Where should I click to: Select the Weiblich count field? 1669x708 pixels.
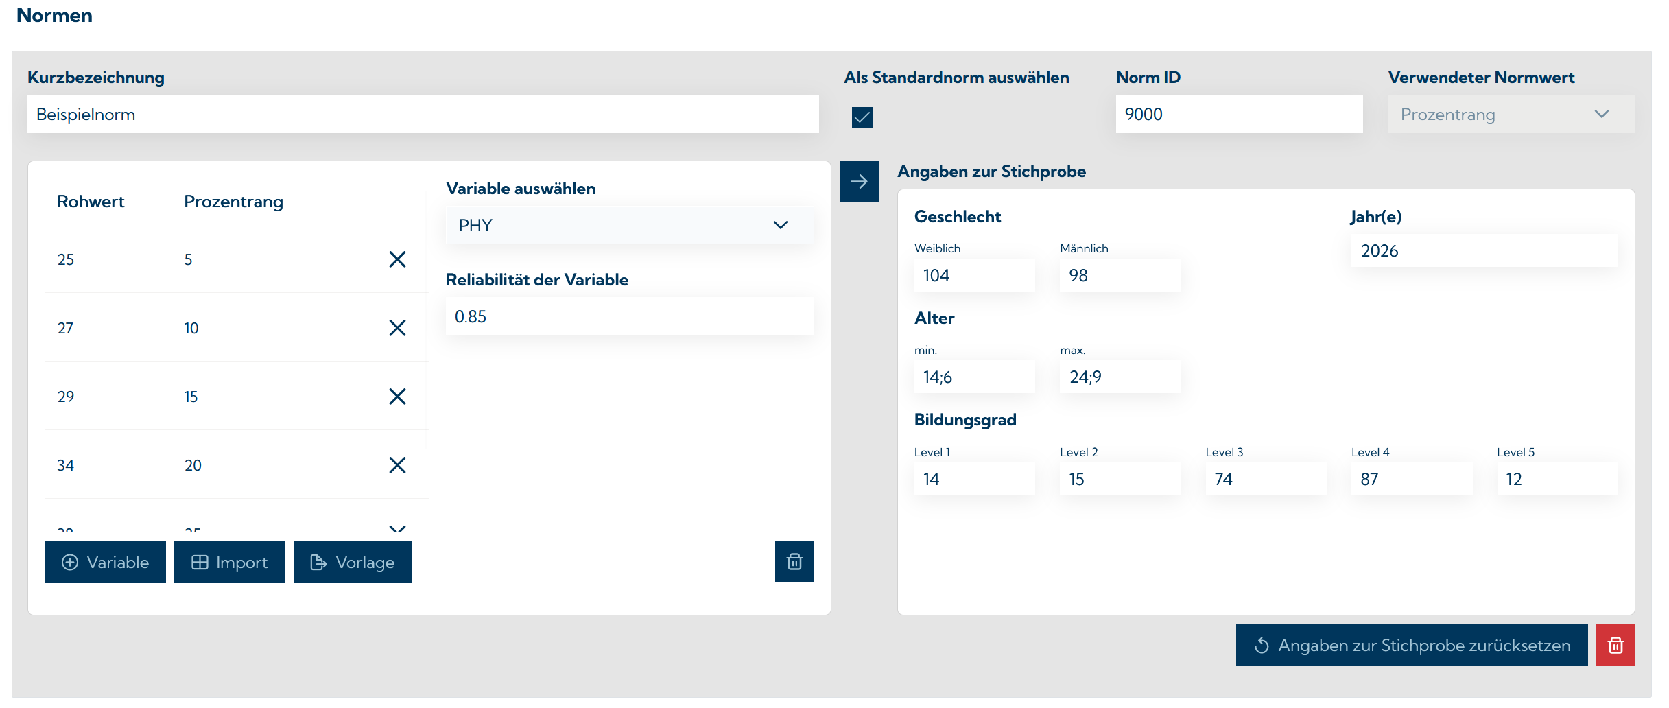(x=974, y=276)
